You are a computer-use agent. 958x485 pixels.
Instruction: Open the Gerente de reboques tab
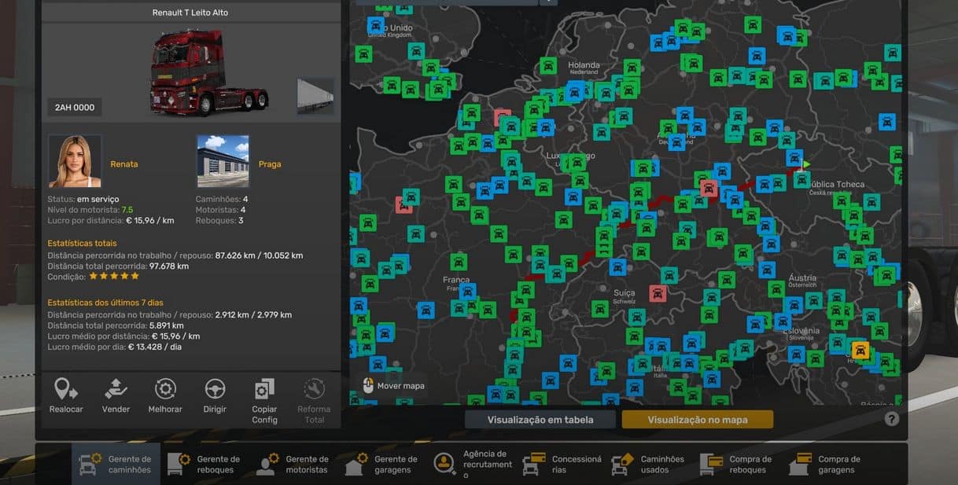[x=204, y=465]
